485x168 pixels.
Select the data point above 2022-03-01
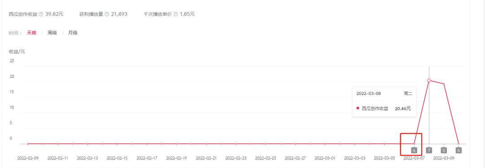(x=325, y=144)
